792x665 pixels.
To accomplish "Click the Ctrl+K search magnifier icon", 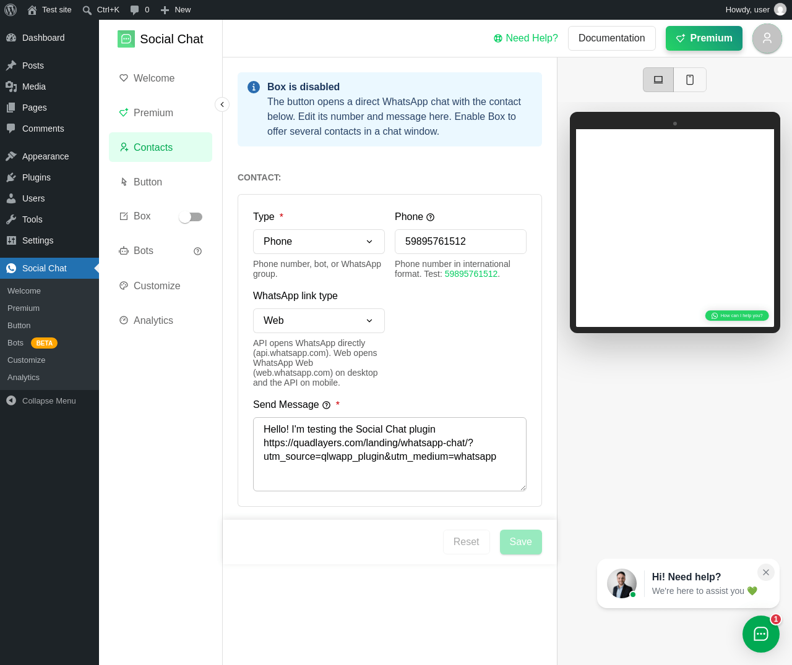I will [87, 10].
